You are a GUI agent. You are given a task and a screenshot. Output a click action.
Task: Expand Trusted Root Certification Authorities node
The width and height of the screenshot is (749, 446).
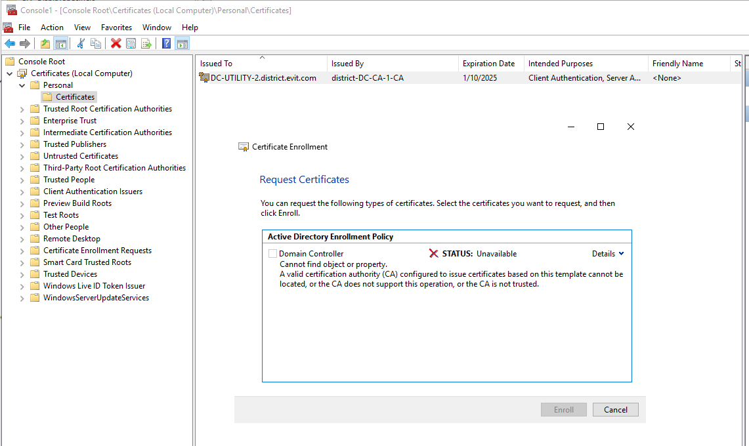(22, 110)
